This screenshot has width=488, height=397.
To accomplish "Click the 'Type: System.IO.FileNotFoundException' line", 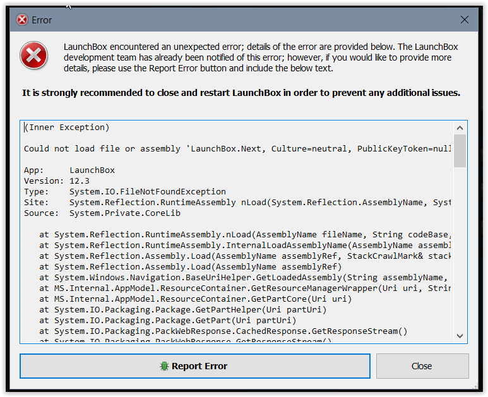I will click(125, 192).
